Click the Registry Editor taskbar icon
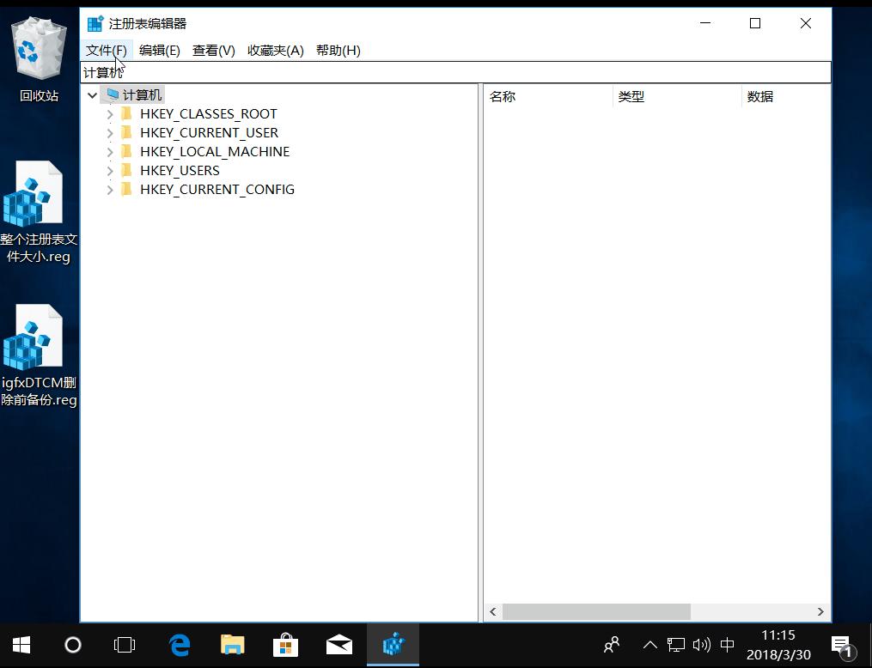The width and height of the screenshot is (872, 668). 393,645
